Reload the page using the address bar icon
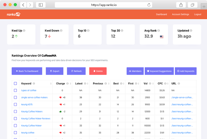 point(149,5)
